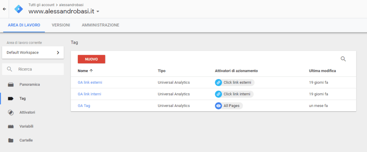Click the back arrow icon
367x152 pixels.
[x=4, y=9]
